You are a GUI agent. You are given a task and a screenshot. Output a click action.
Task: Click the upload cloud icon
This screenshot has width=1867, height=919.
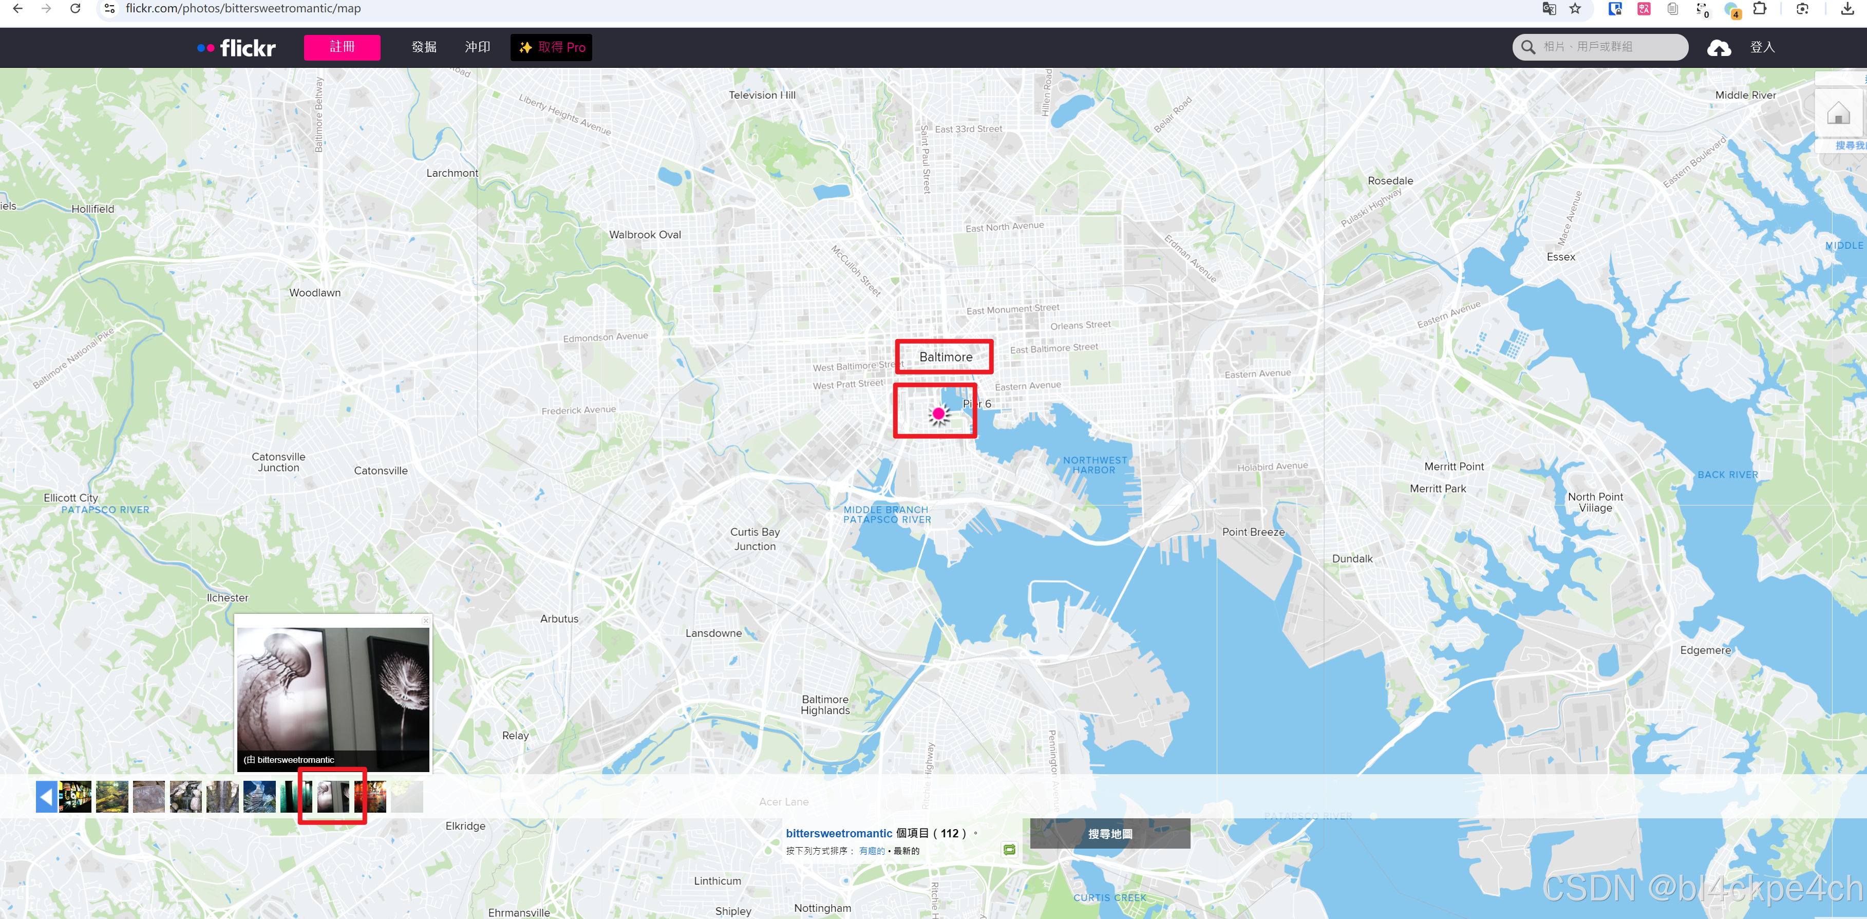[x=1719, y=48]
